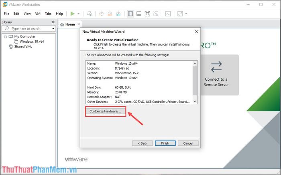This screenshot has width=281, height=175.
Task: Close the Library panel
Action: pos(53,22)
